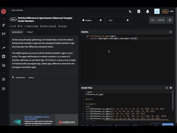177x133 pixels.
Task: Open the Practice kata sidebar icon
Action: (4, 25)
